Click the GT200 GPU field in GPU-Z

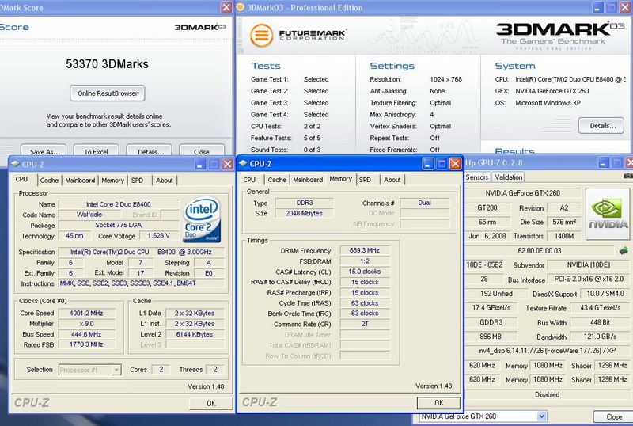[487, 207]
